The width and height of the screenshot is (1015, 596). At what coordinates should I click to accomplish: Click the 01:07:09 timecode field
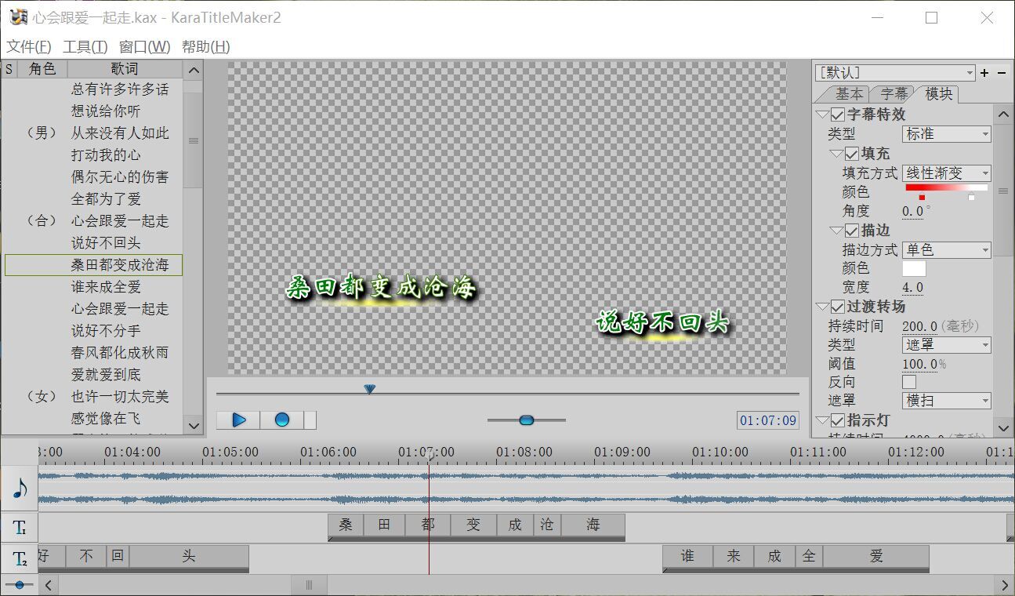(768, 420)
